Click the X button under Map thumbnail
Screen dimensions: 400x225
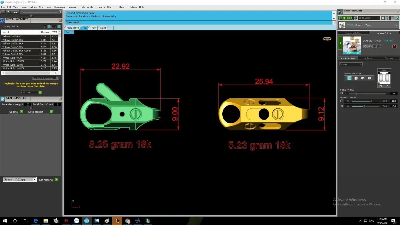pyautogui.click(x=387, y=86)
